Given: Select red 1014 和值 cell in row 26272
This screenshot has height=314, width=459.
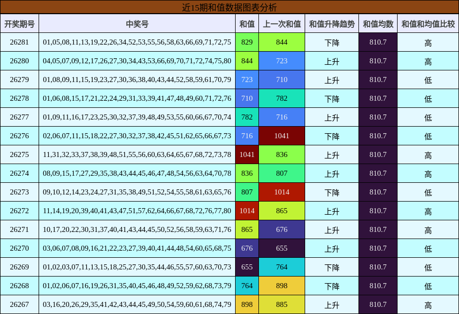Looking at the screenshot, I should point(247,211).
